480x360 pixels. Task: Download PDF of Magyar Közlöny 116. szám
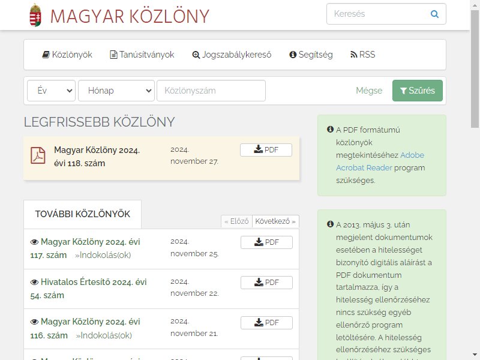coord(266,323)
